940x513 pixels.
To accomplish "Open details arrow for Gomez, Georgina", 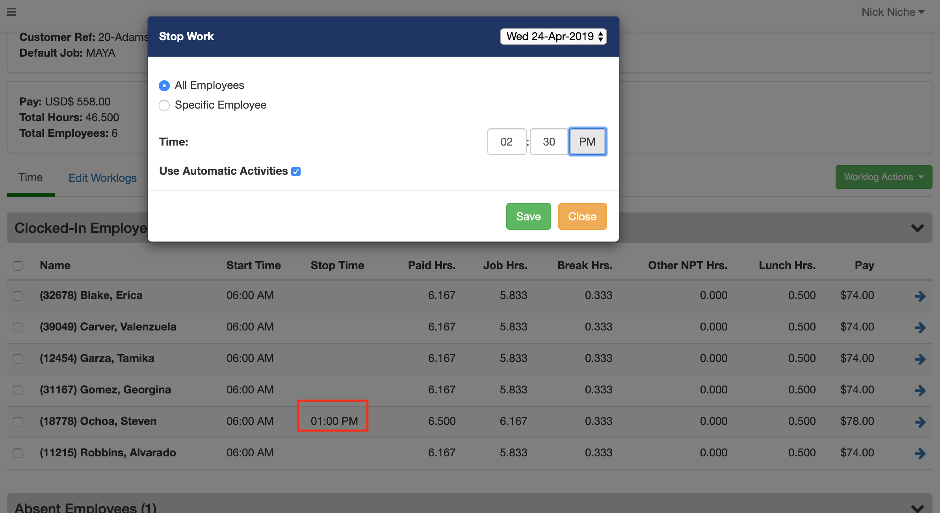I will [920, 390].
